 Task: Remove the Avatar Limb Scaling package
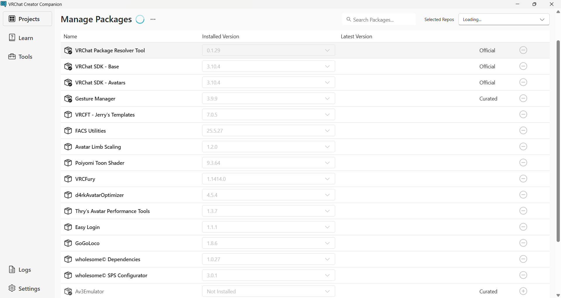[523, 147]
